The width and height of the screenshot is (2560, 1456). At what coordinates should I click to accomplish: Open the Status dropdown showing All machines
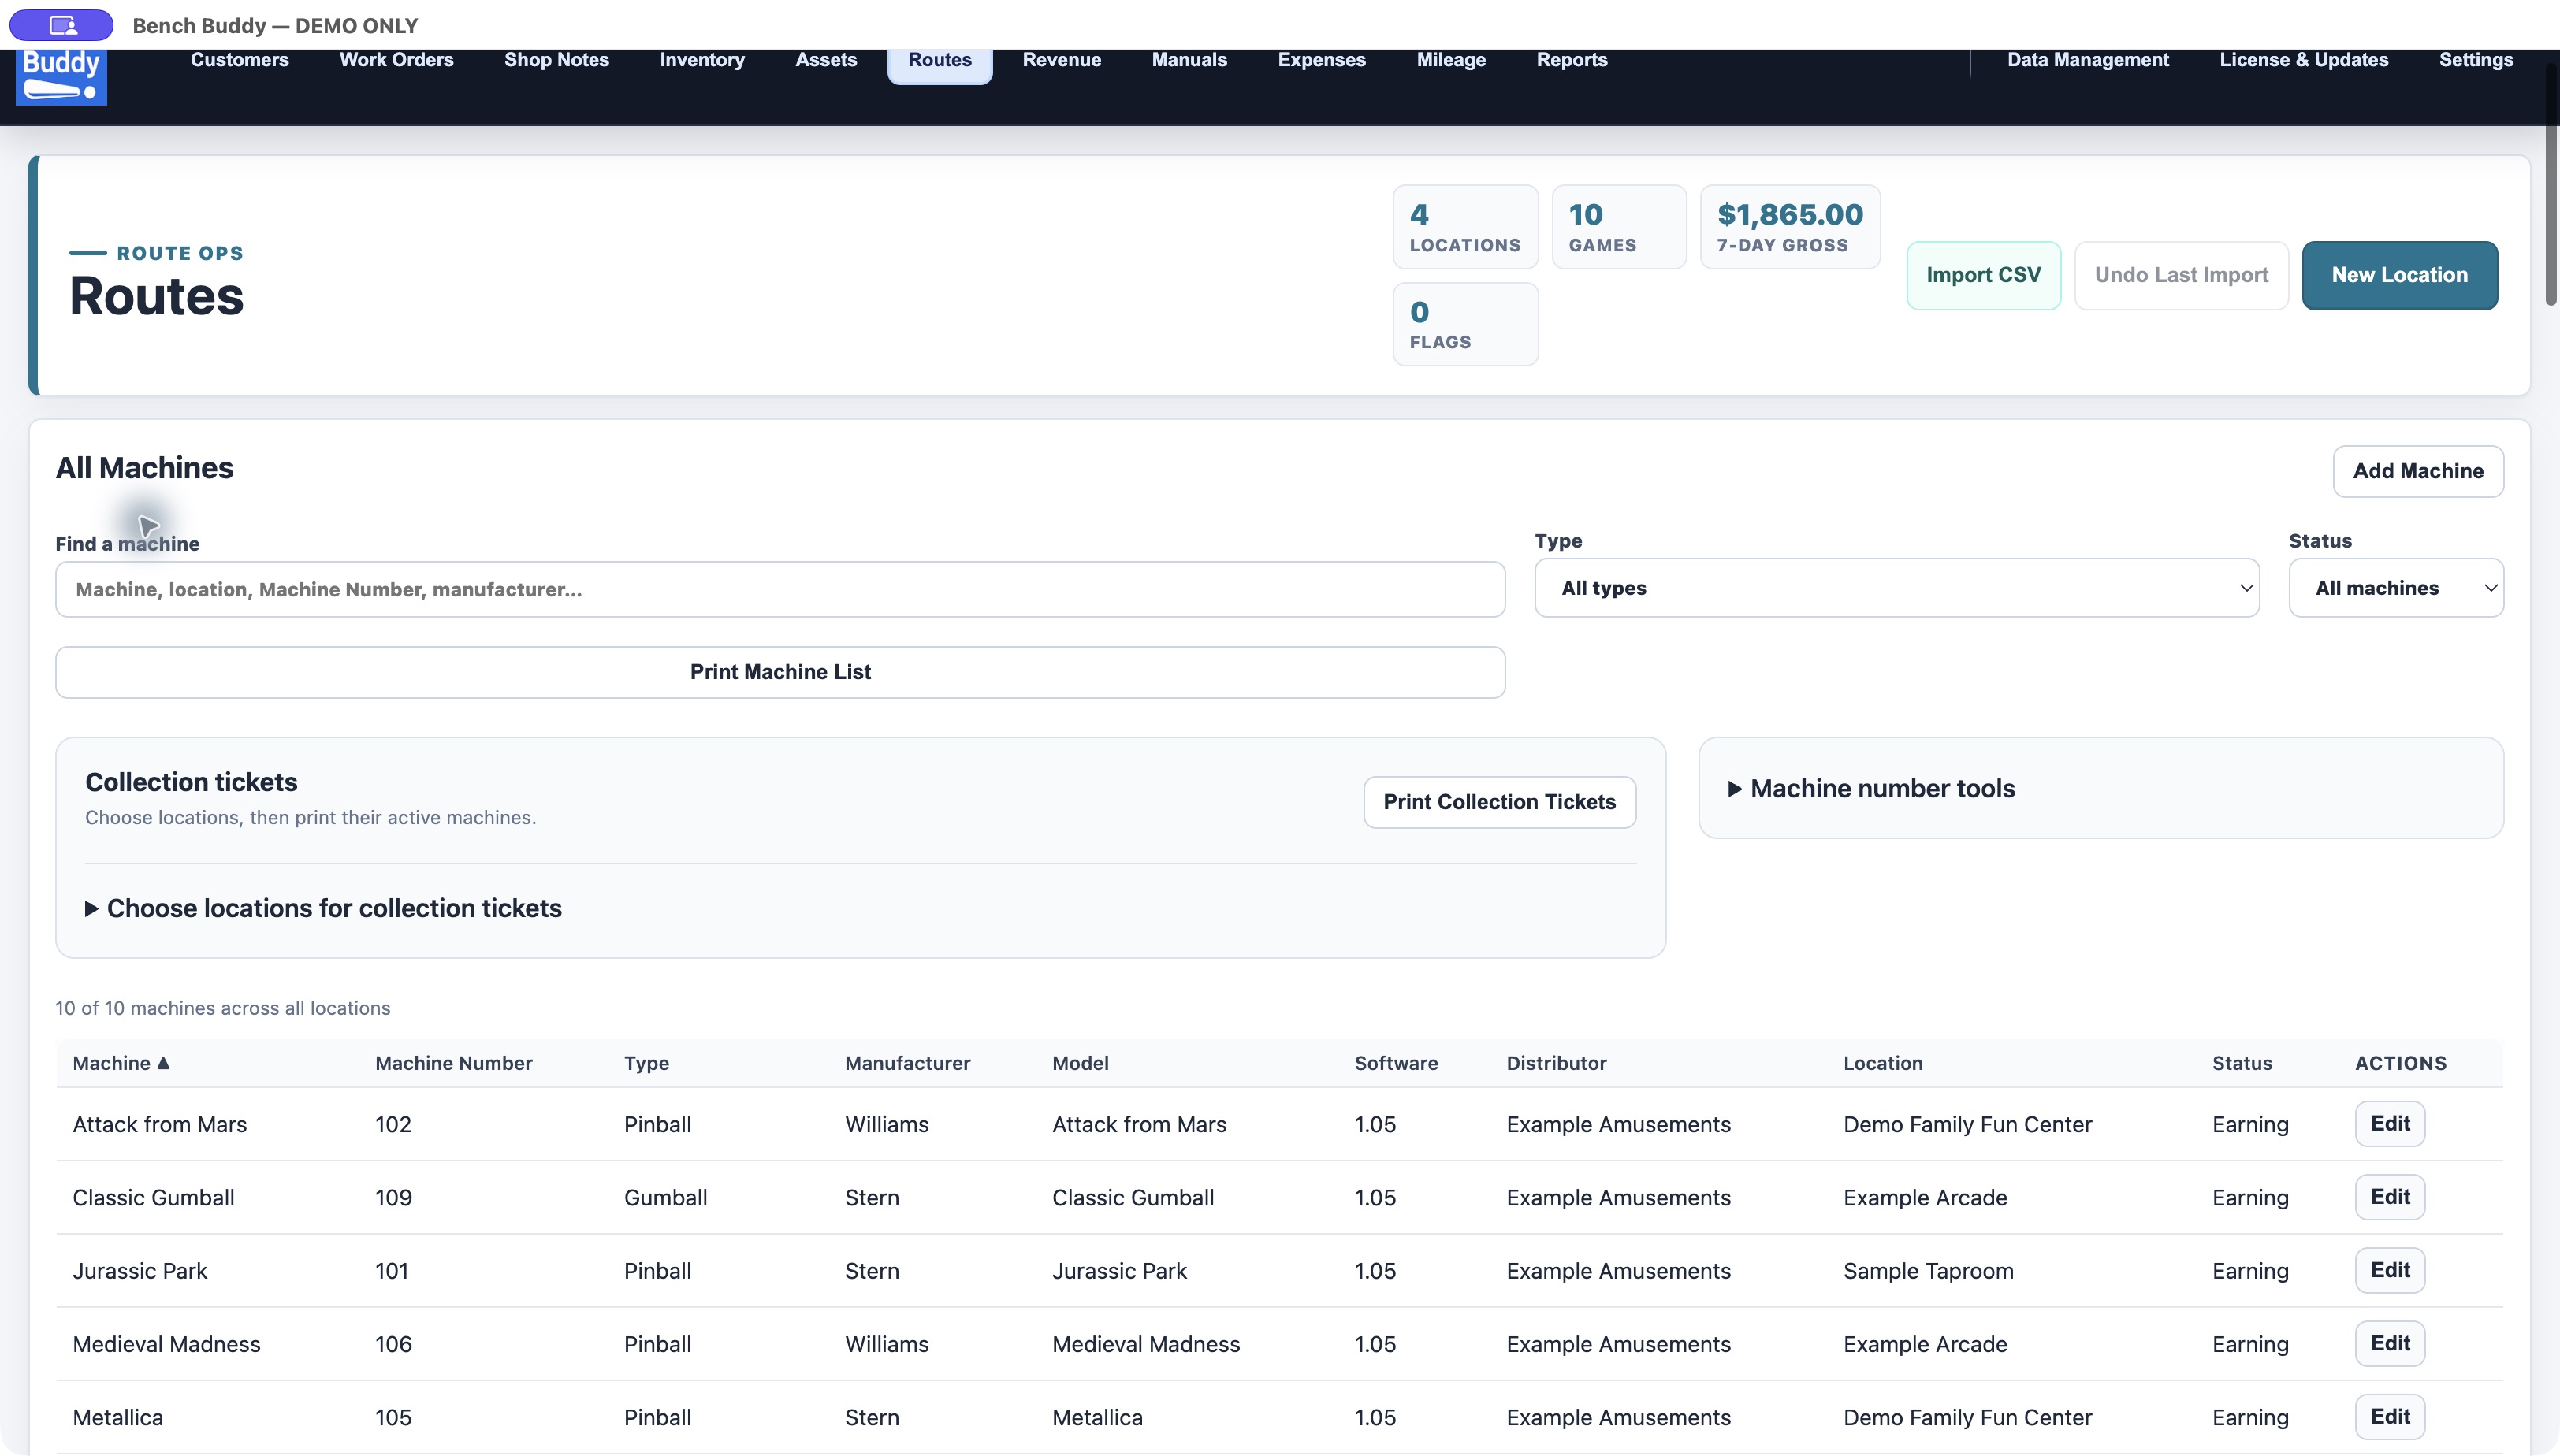2396,588
